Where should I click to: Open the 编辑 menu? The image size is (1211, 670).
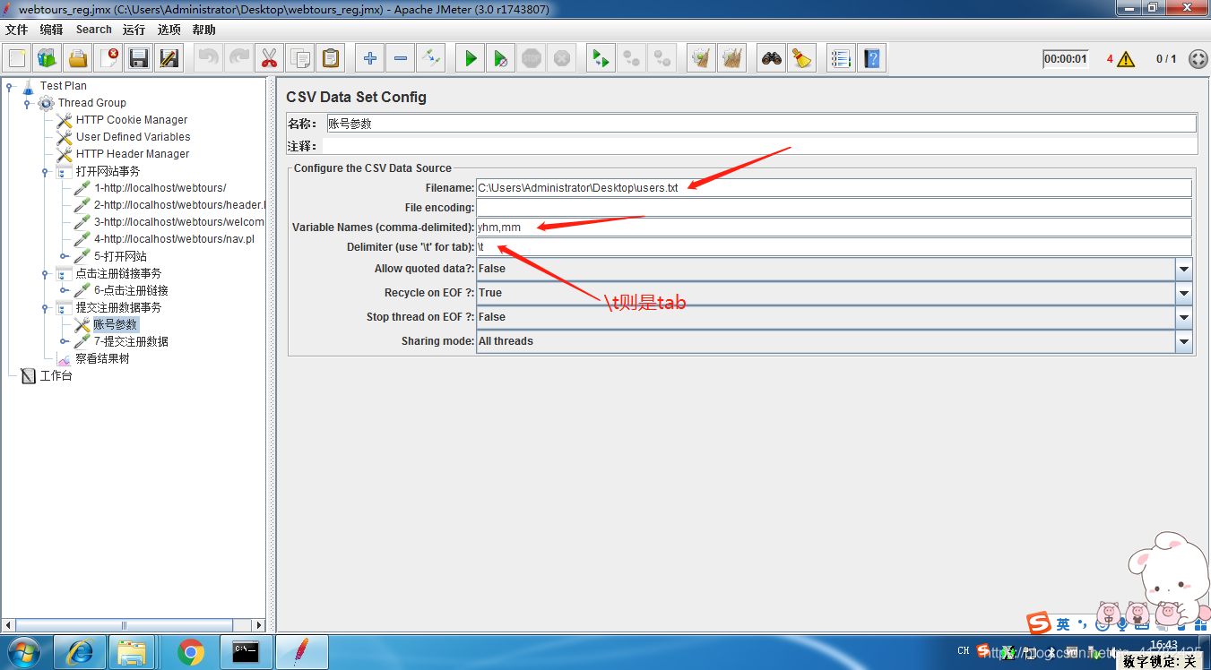coord(52,30)
